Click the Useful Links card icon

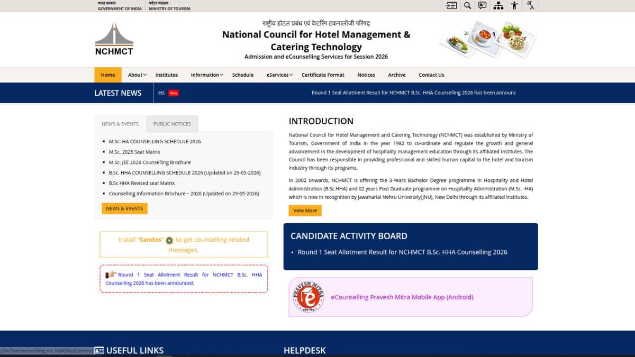point(99,350)
